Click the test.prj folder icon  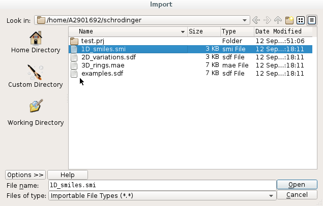click(x=74, y=41)
